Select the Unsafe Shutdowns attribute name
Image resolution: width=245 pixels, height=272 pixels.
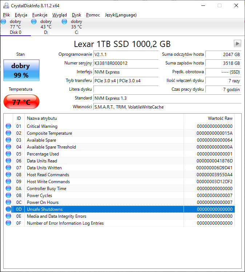(x=45, y=209)
